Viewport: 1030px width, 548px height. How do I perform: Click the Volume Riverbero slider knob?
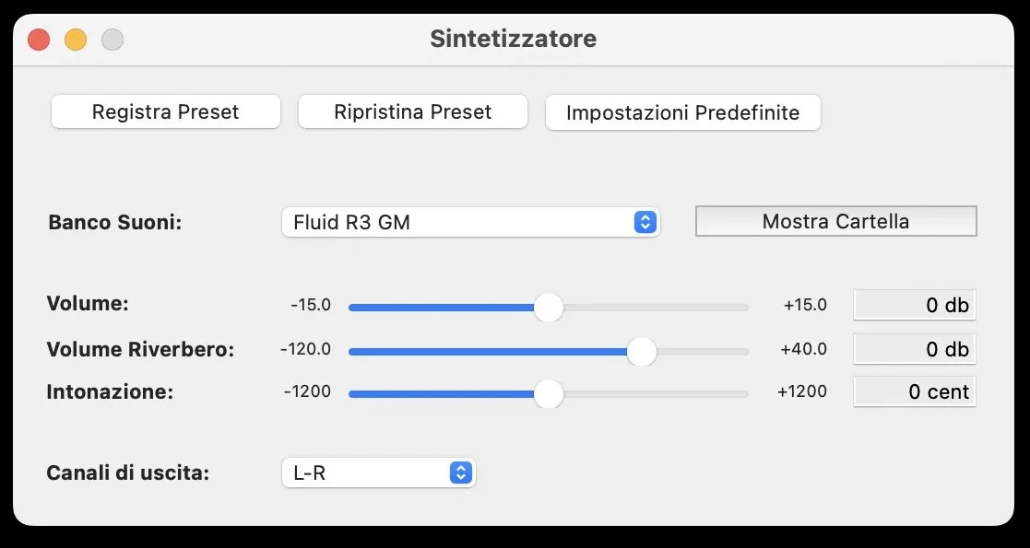click(x=642, y=351)
